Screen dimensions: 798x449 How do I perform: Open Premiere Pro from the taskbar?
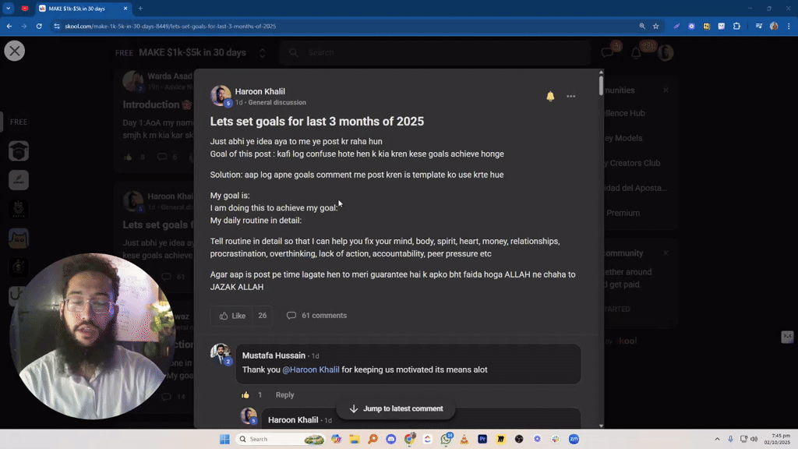click(482, 439)
